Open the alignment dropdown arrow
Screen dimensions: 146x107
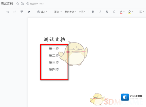[144, 12]
